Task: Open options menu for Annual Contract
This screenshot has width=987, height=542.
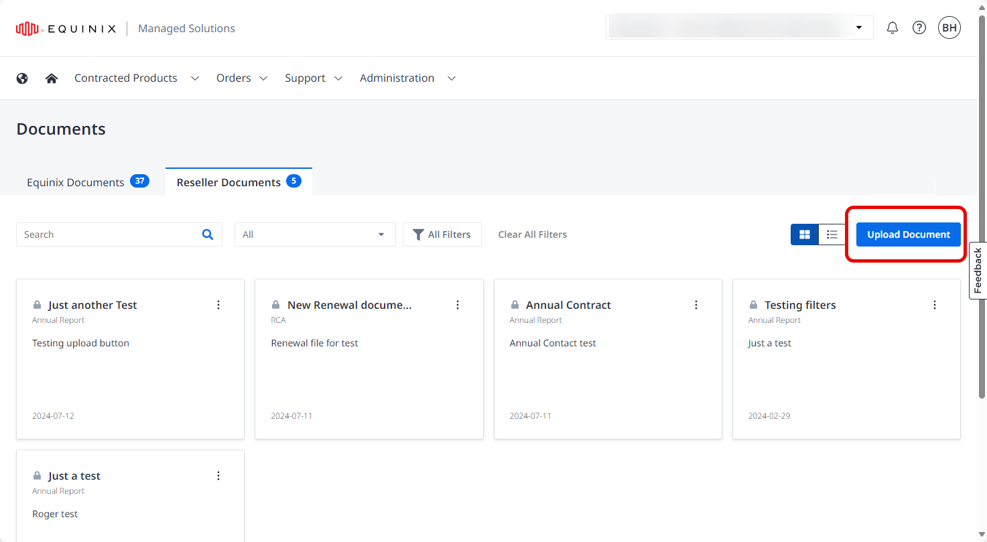Action: coord(696,305)
